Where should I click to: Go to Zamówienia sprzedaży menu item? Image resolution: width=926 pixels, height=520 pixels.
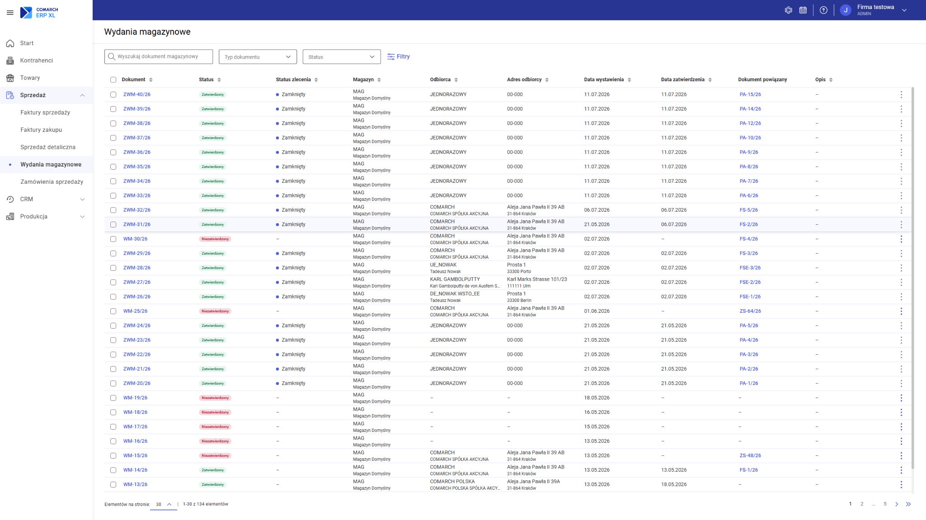click(52, 181)
